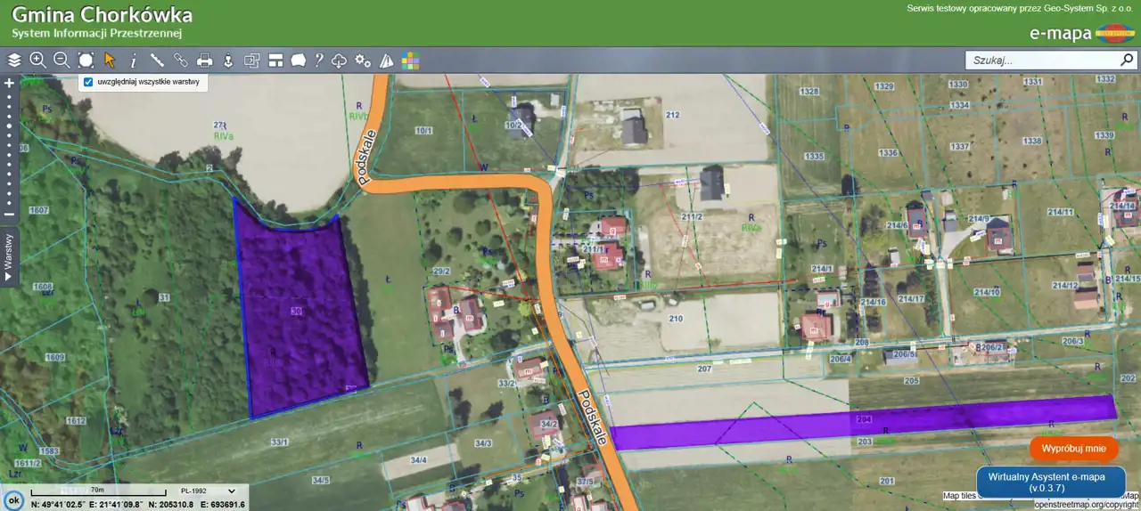
Task: Click the full extent view icon
Action: click(86, 61)
